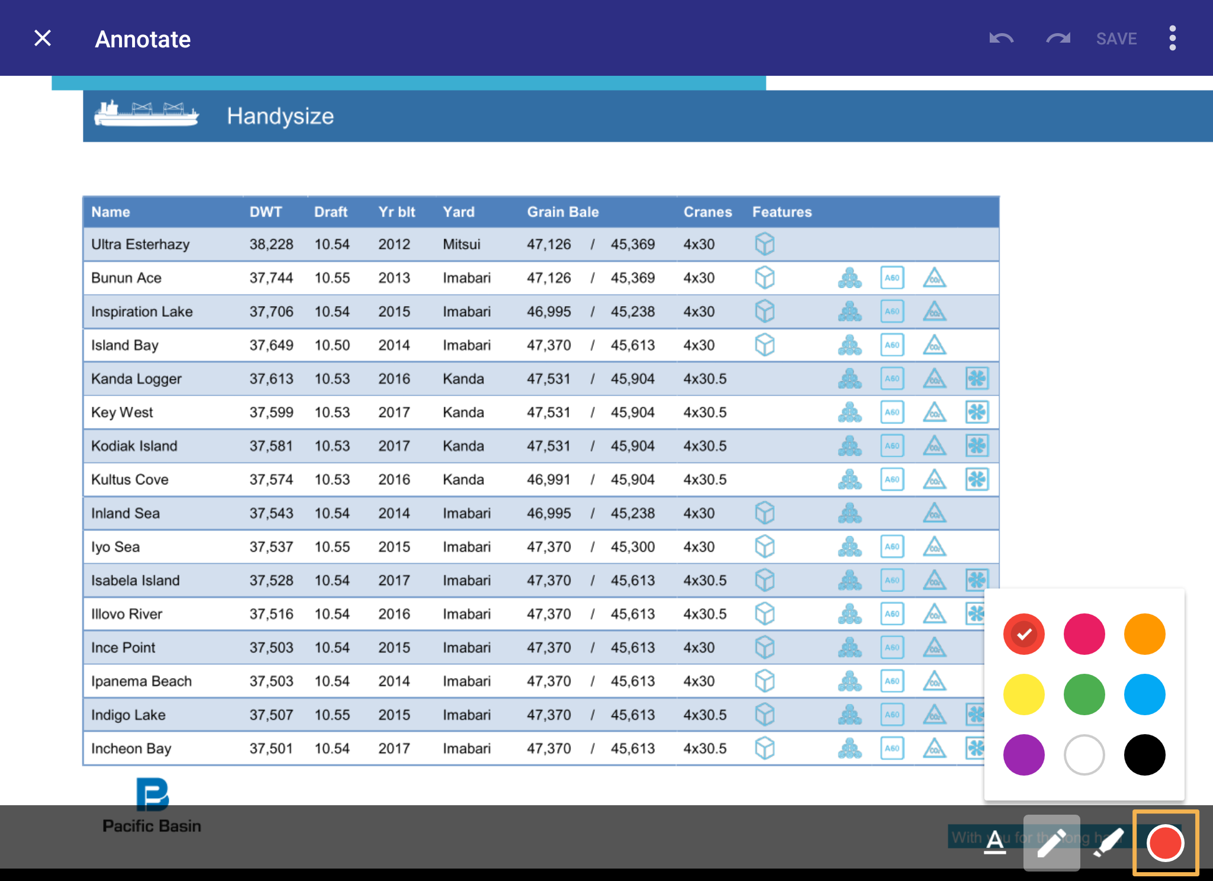This screenshot has height=881, width=1213.
Task: Click the CO2 triangle icon in Island Bay row
Action: point(935,345)
